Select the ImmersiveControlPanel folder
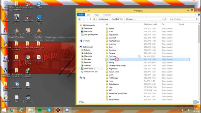 tap(118, 94)
